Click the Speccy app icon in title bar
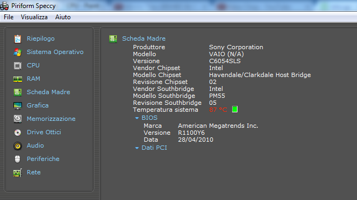 point(4,6)
